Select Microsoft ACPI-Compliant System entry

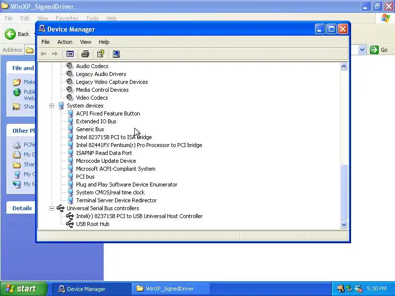click(x=116, y=169)
